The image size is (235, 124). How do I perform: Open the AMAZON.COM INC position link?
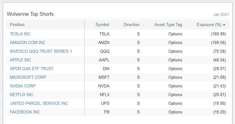(28, 42)
